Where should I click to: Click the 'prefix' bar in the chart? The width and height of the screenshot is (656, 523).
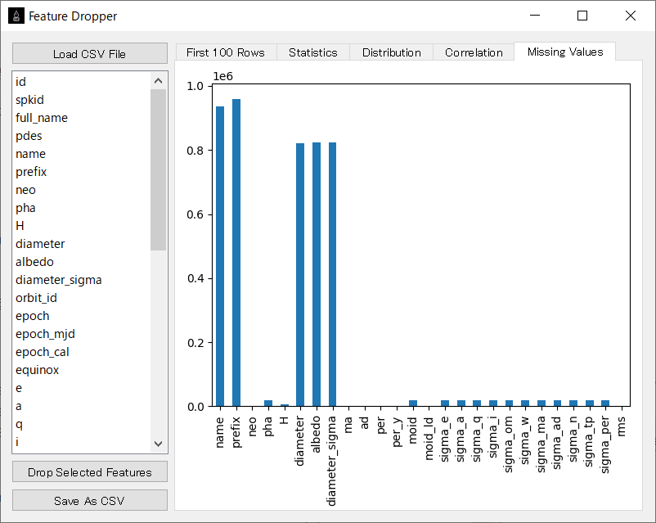pyautogui.click(x=236, y=253)
